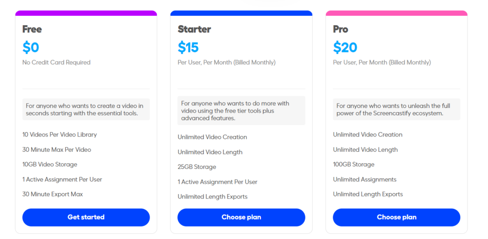488x239 pixels.
Task: Select the Starter plan heading
Action: click(194, 29)
